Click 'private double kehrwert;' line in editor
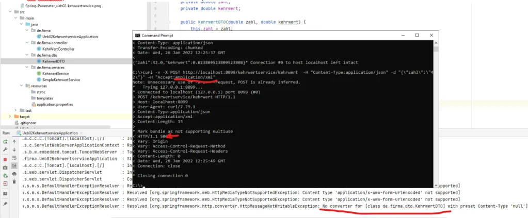The height and width of the screenshot is (218, 528). (211, 9)
